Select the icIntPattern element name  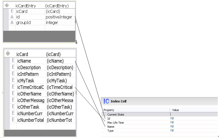click(x=28, y=74)
